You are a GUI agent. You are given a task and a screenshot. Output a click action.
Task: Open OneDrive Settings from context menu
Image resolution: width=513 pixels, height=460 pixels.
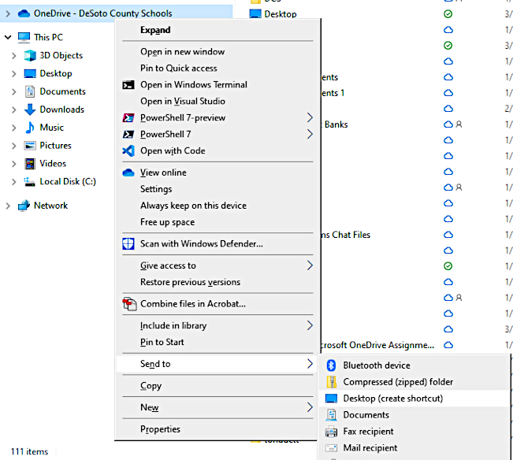tap(217, 189)
